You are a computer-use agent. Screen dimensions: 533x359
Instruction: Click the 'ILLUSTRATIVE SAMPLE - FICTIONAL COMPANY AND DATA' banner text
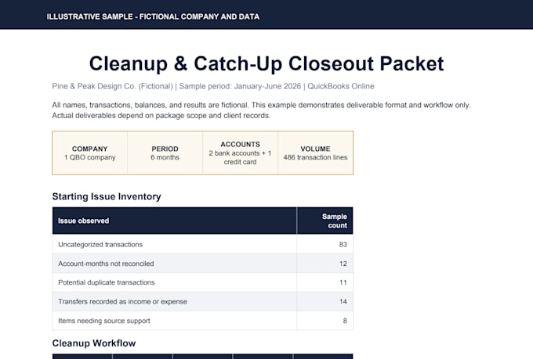[x=153, y=16]
